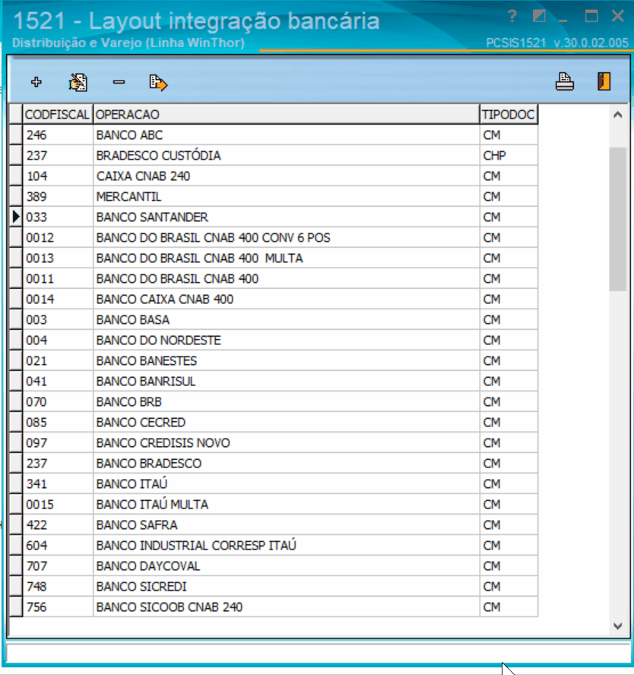Viewport: 634px width, 675px height.
Task: Click the help question mark icon
Action: (x=512, y=17)
